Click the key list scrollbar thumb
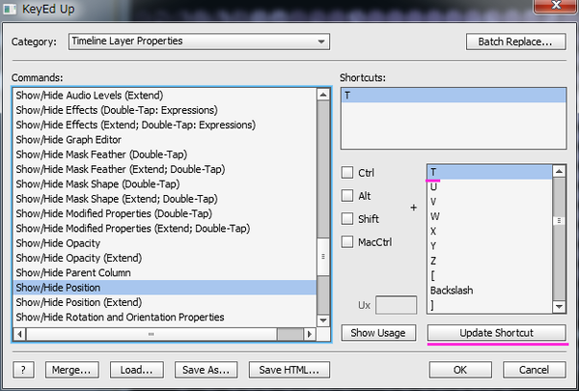579x391 pixels. [x=559, y=220]
